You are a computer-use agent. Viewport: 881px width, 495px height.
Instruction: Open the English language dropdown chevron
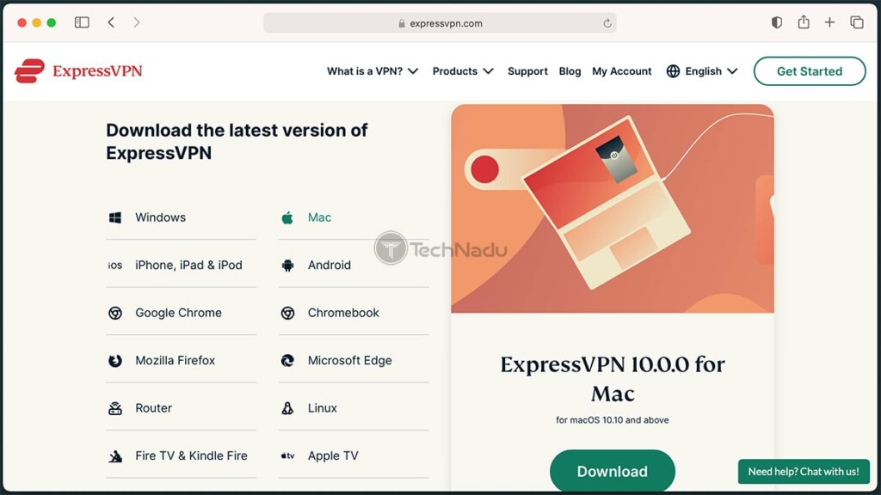tap(732, 71)
